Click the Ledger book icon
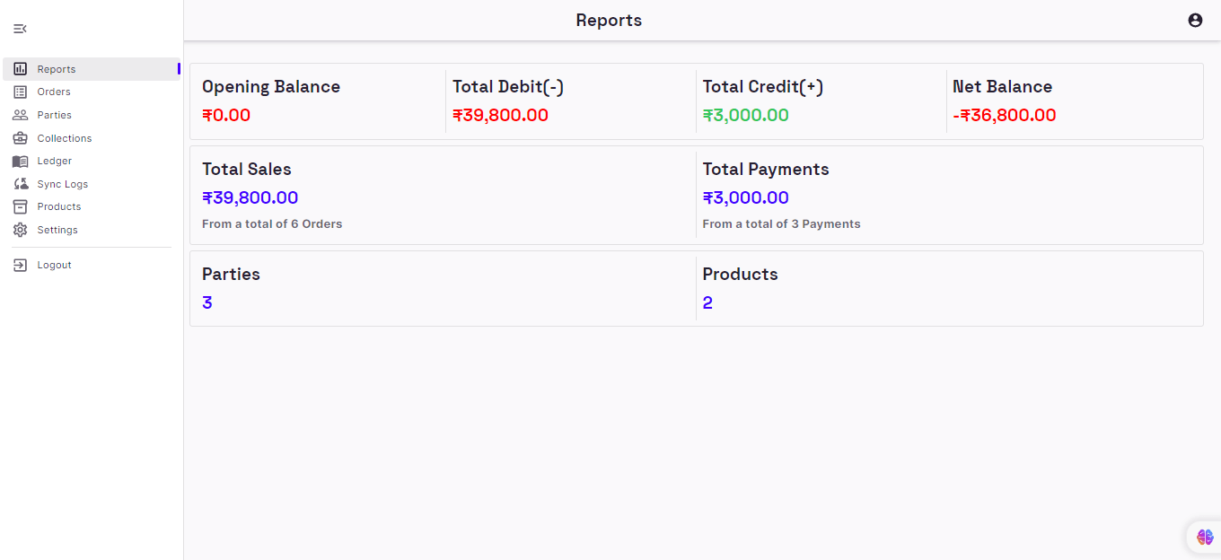 click(x=20, y=161)
